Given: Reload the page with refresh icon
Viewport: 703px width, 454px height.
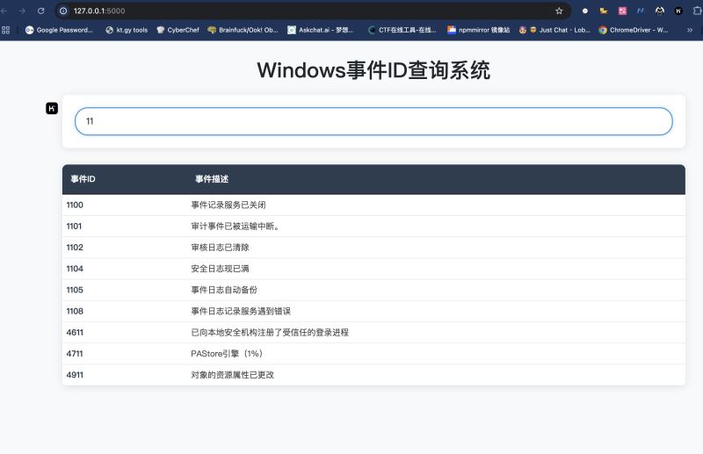Looking at the screenshot, I should 41,11.
